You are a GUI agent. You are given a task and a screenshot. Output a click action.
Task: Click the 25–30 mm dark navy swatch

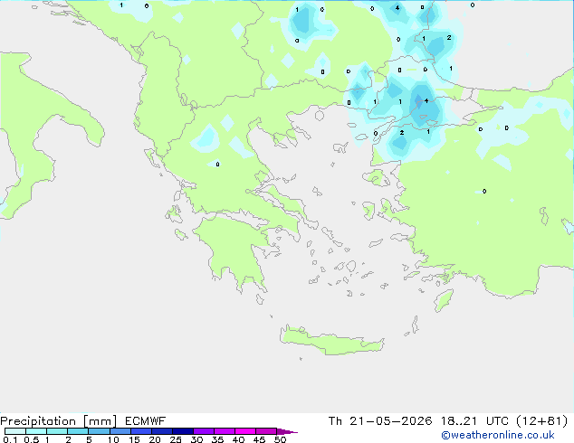point(183,431)
